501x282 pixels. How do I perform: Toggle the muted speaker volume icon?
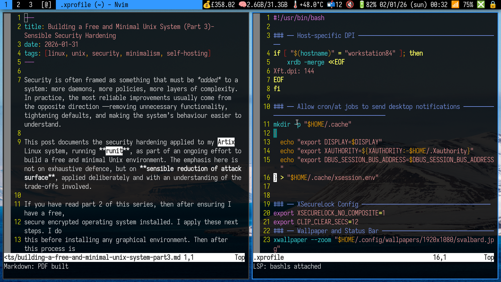350,4
